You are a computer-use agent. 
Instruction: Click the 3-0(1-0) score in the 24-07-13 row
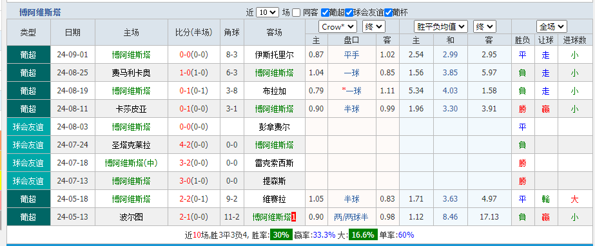click(x=193, y=181)
